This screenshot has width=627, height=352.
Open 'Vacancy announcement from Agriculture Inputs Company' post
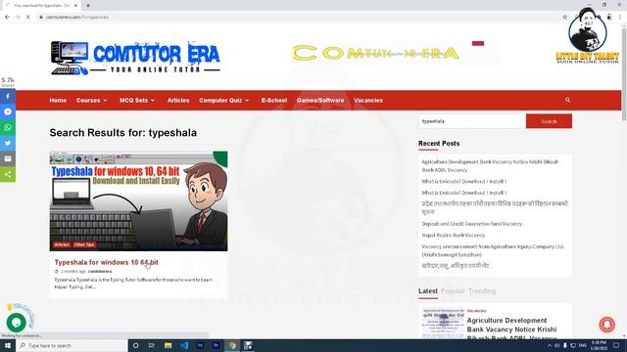tap(493, 250)
